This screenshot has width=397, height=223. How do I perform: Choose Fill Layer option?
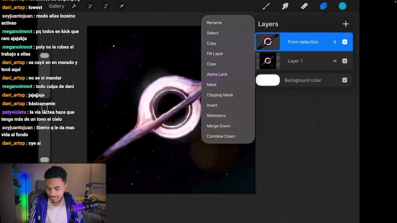(215, 54)
